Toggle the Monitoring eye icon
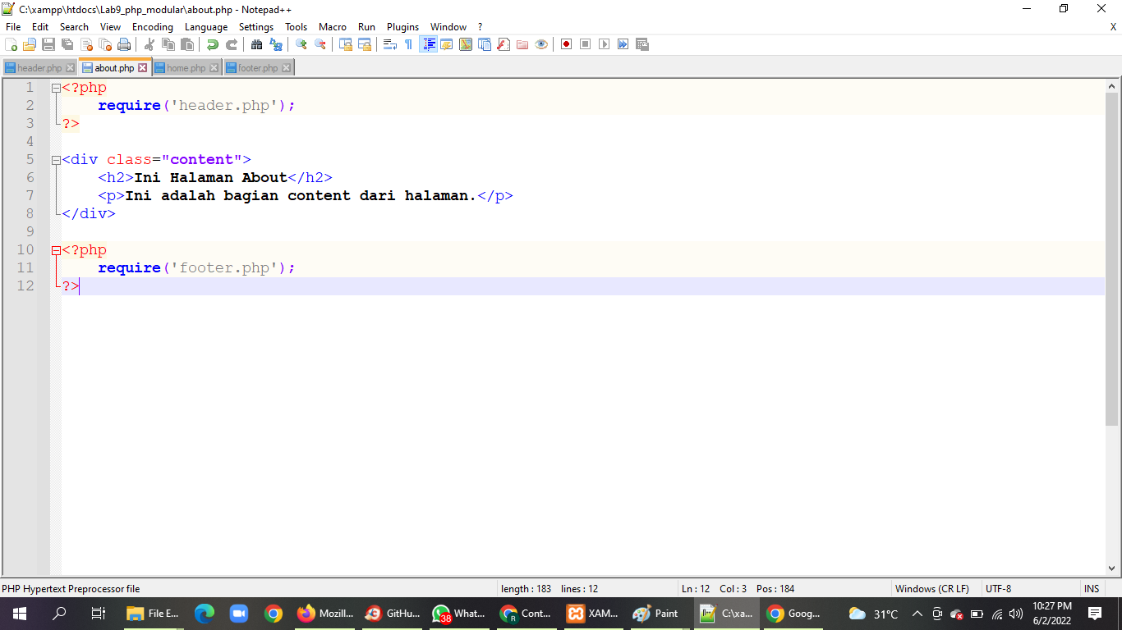Image resolution: width=1122 pixels, height=630 pixels. [x=541, y=44]
